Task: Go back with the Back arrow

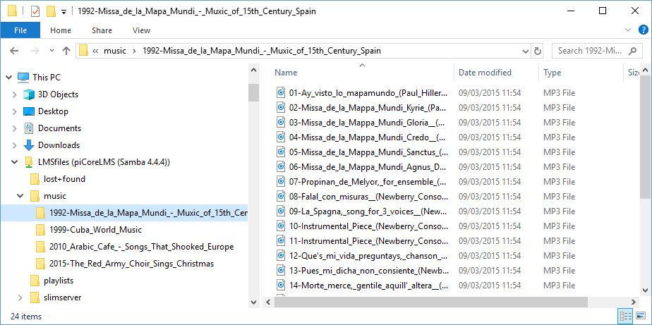Action: pyautogui.click(x=14, y=51)
